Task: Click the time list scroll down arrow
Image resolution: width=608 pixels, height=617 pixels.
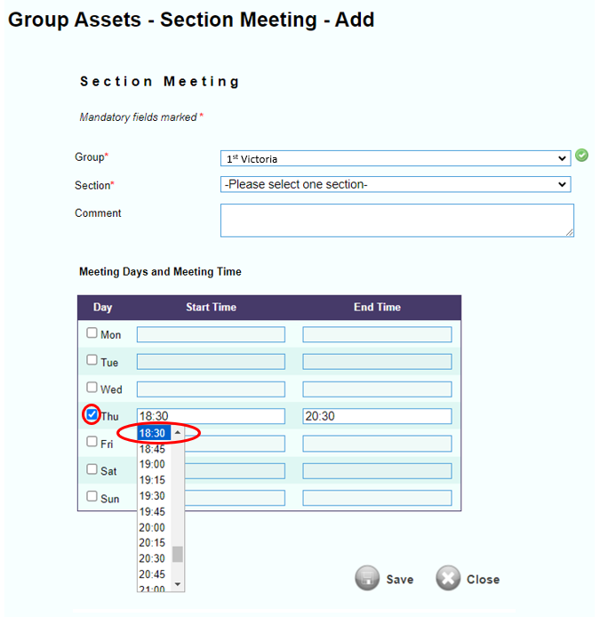Action: click(178, 584)
